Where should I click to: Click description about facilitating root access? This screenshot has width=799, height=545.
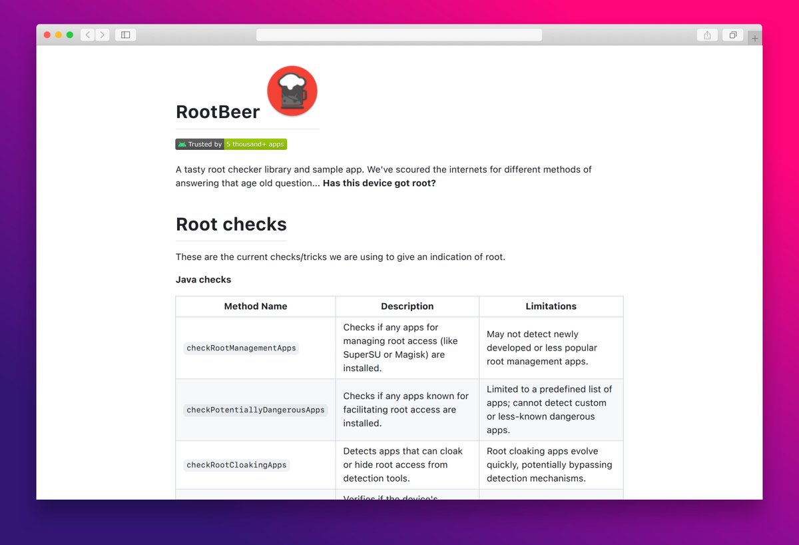pos(406,410)
